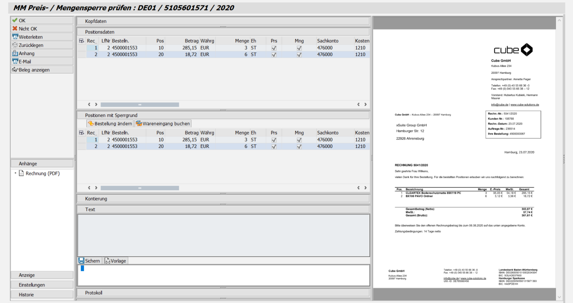Toggle Mng checkbox in second Positionsdaten row
The image size is (573, 303).
pos(299,55)
